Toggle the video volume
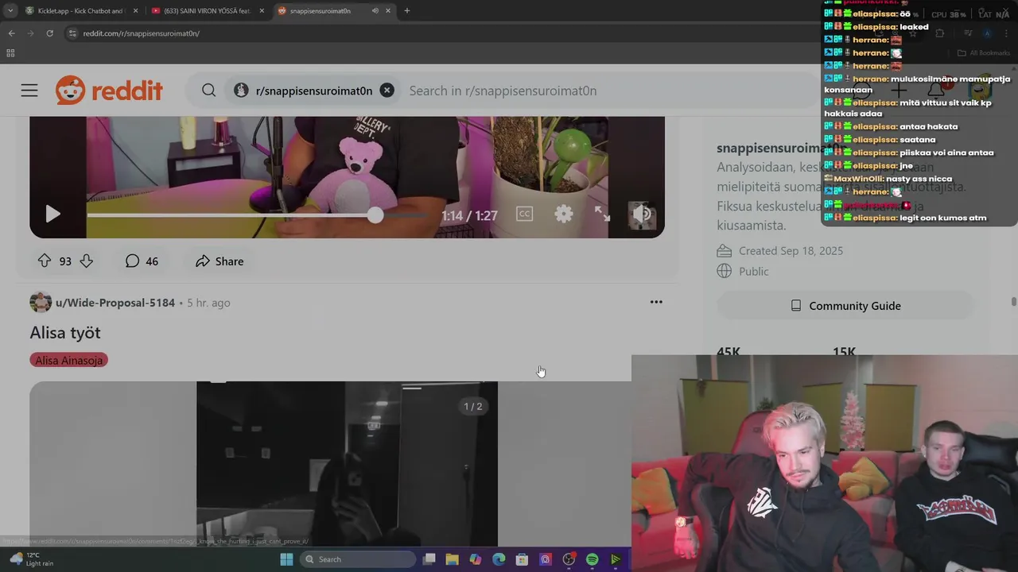Image resolution: width=1018 pixels, height=572 pixels. pyautogui.click(x=643, y=214)
